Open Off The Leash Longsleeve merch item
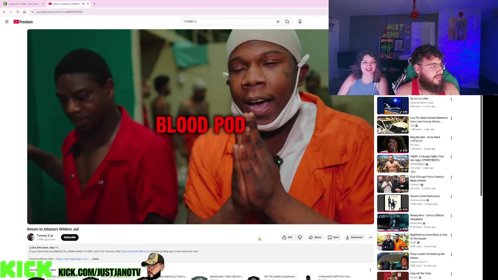This screenshot has width=498, height=280. [x=280, y=276]
